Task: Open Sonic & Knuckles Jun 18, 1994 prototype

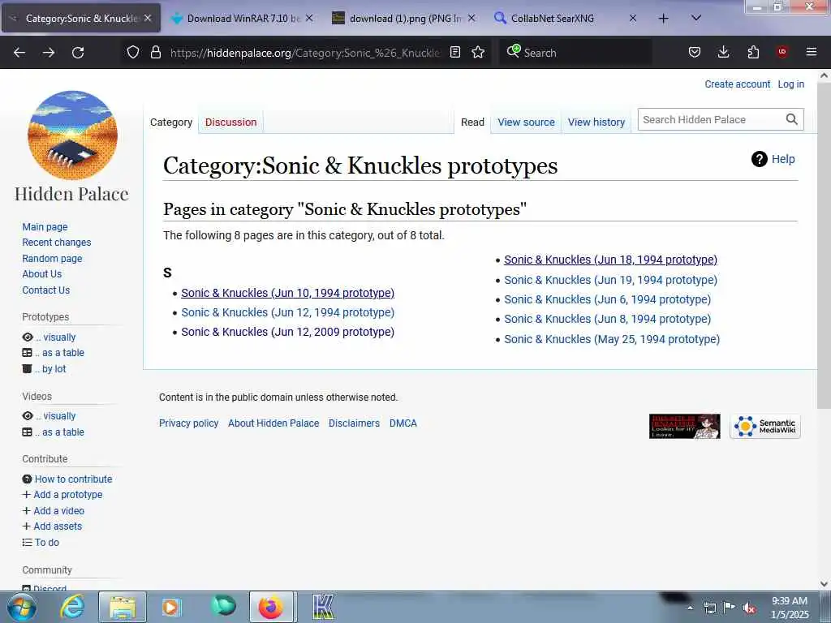Action: pos(610,260)
